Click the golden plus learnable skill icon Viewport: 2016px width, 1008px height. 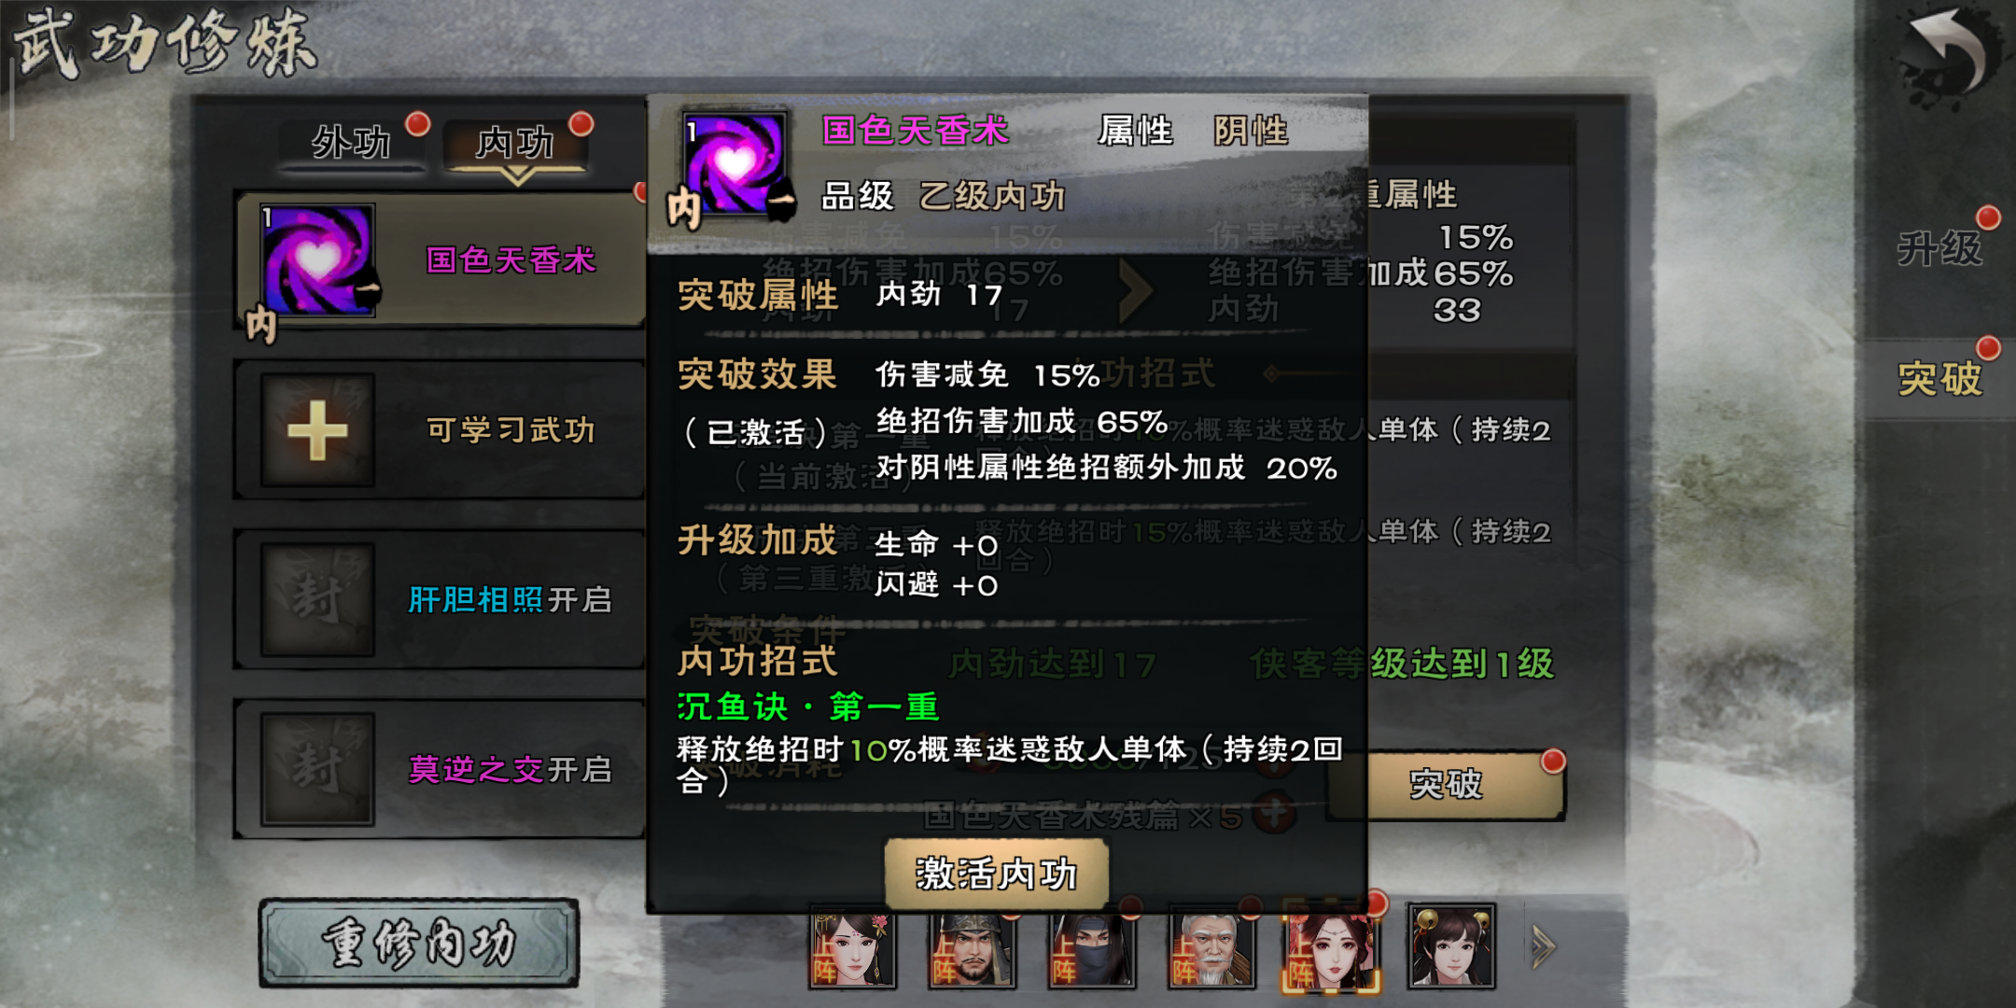[x=317, y=430]
